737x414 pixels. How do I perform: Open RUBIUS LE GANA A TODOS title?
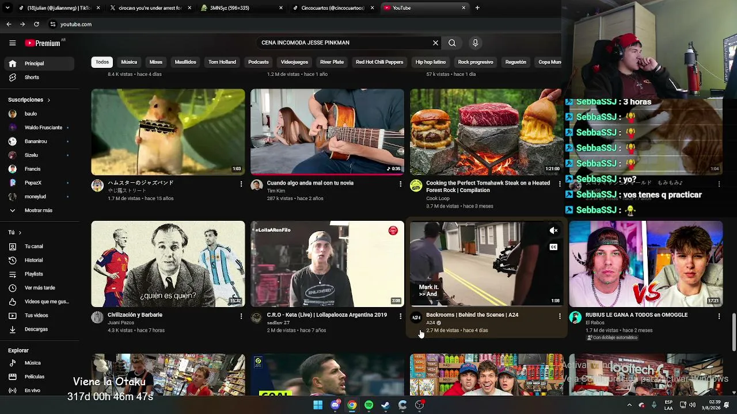click(x=636, y=315)
